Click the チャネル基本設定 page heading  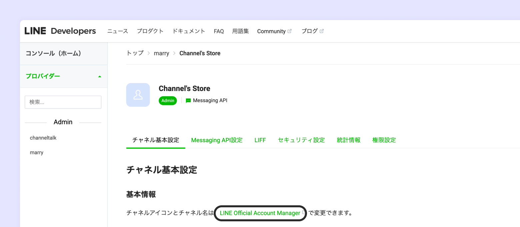click(x=162, y=170)
